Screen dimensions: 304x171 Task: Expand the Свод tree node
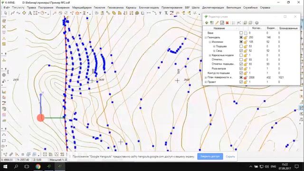[214, 51]
